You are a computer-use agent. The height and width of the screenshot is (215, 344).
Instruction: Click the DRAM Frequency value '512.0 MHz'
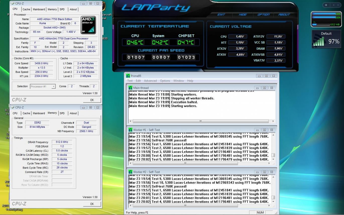click(62, 142)
